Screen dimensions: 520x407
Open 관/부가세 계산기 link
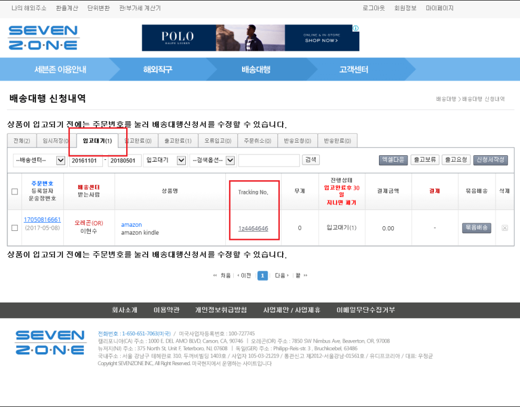[140, 8]
